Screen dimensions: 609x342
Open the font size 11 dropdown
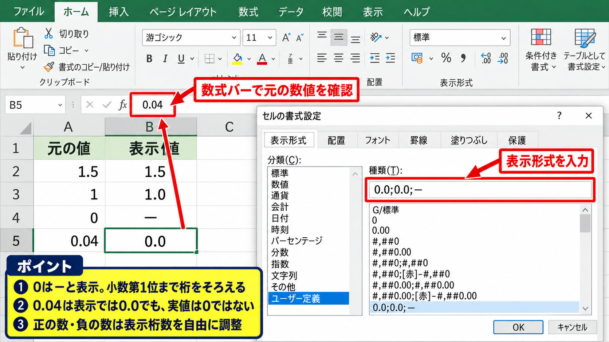click(x=270, y=37)
